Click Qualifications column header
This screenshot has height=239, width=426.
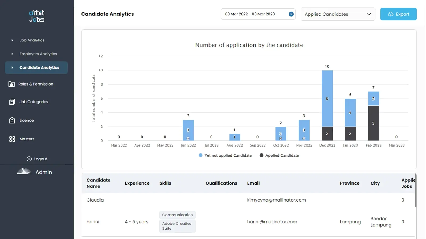point(221,183)
